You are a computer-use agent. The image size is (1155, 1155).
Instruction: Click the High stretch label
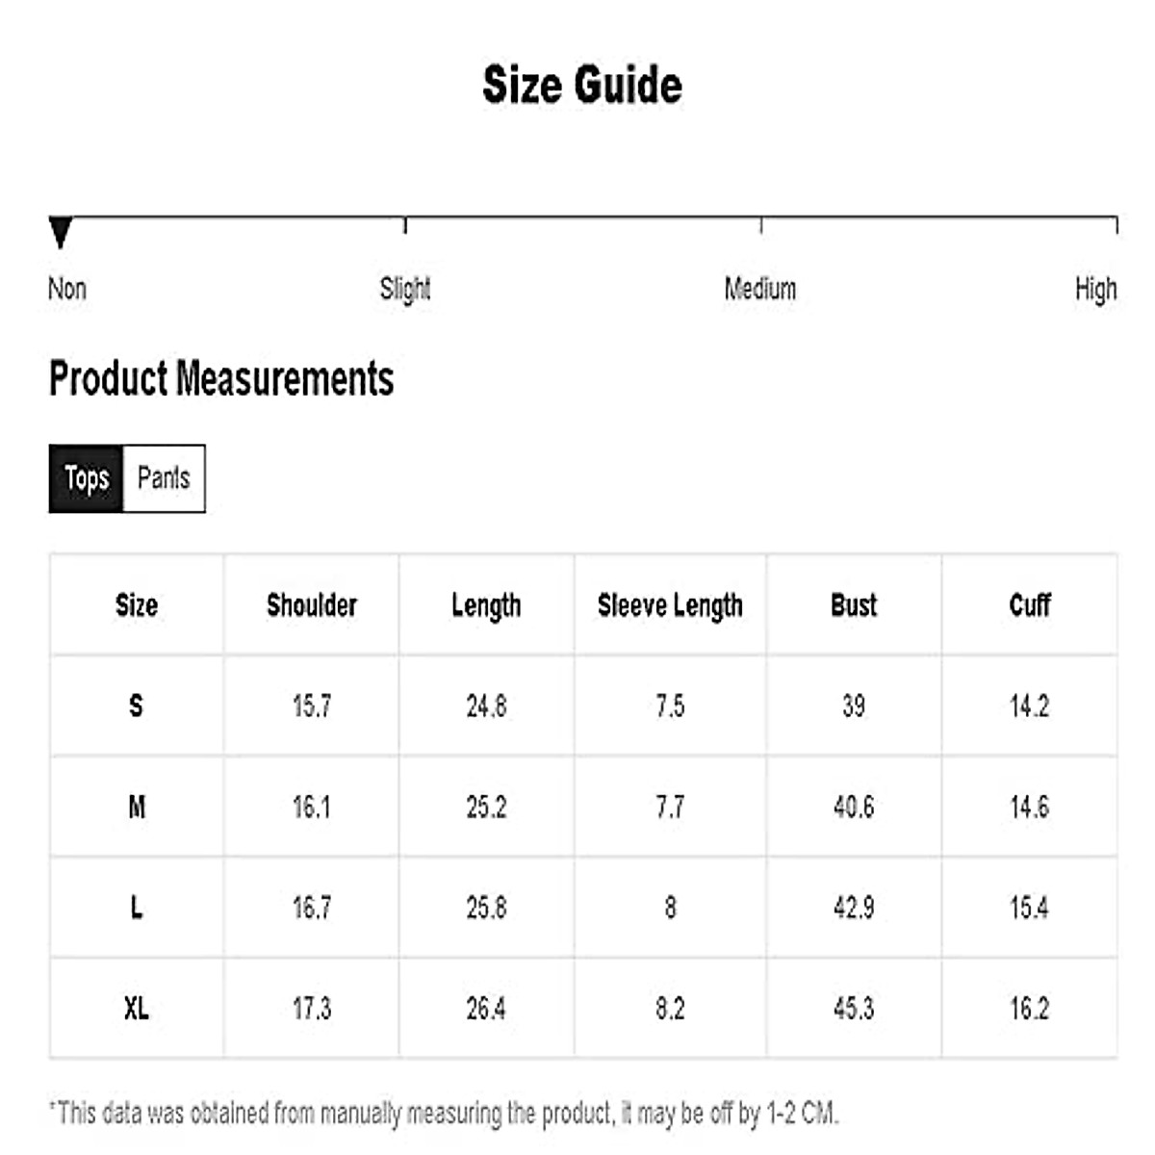(x=1095, y=289)
